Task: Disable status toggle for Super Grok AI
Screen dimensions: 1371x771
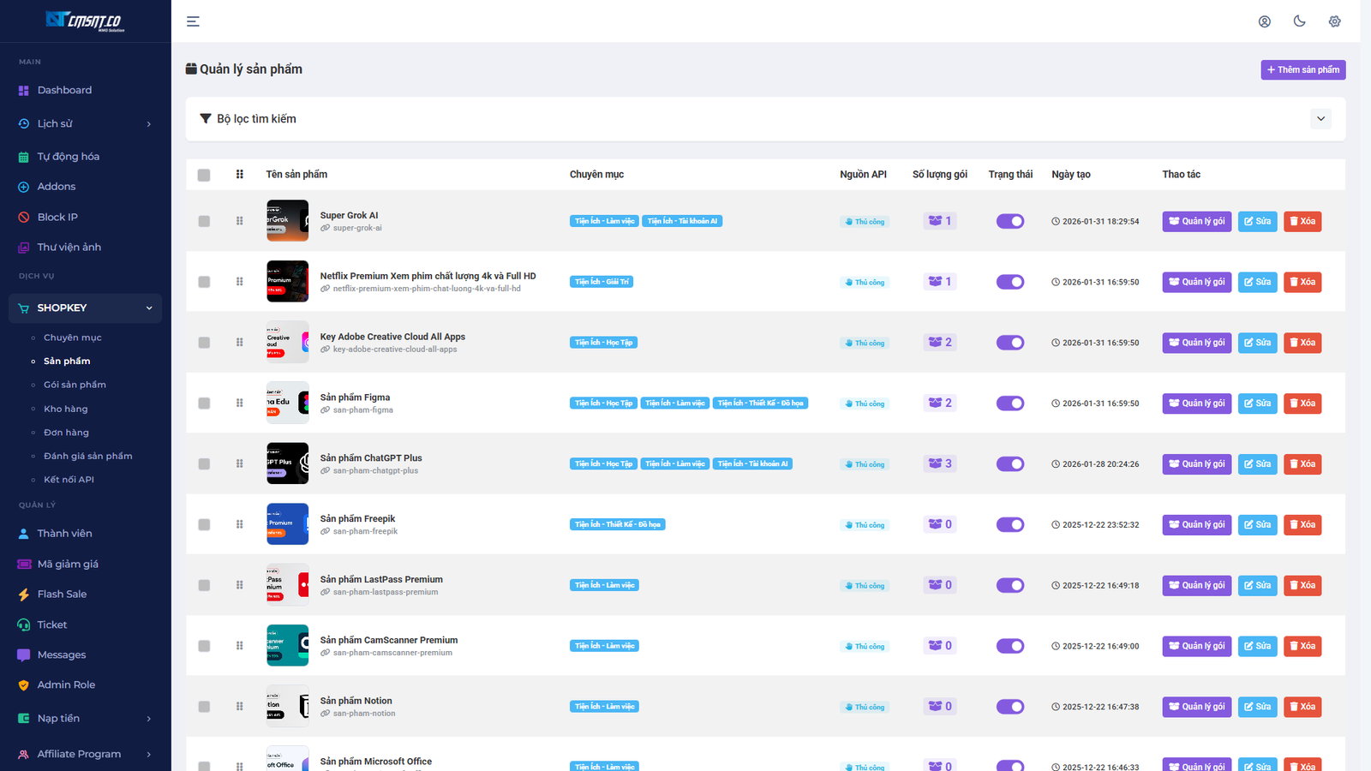Action: point(1009,221)
